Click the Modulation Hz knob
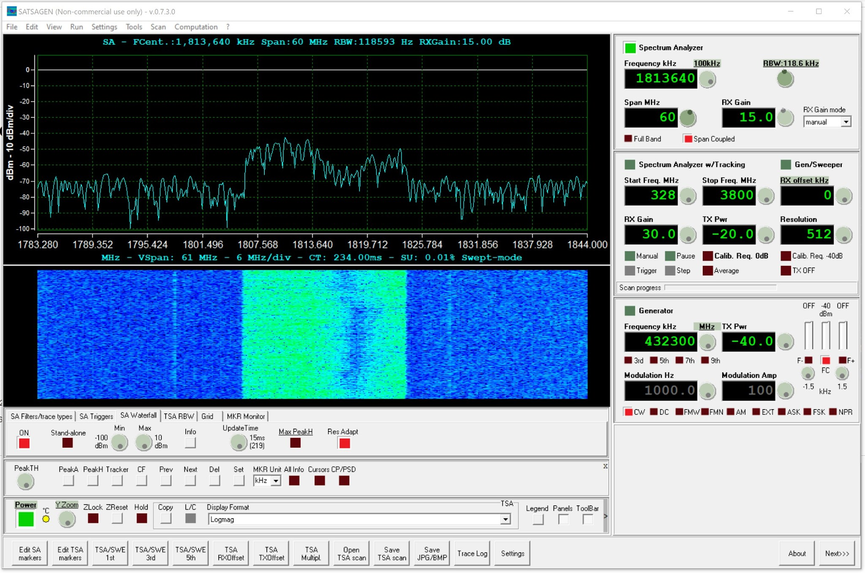This screenshot has width=865, height=573. pyautogui.click(x=708, y=391)
